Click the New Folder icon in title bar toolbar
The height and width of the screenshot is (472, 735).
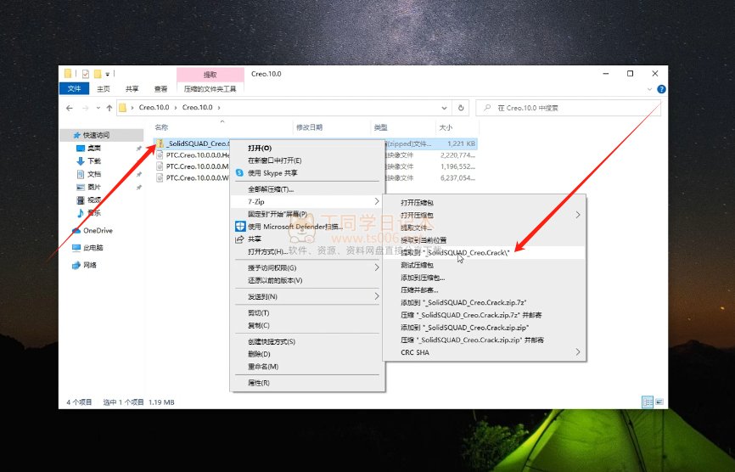[98, 74]
